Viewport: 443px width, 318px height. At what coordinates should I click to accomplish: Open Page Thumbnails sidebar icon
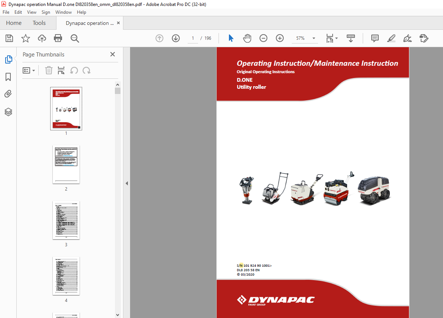click(x=9, y=59)
